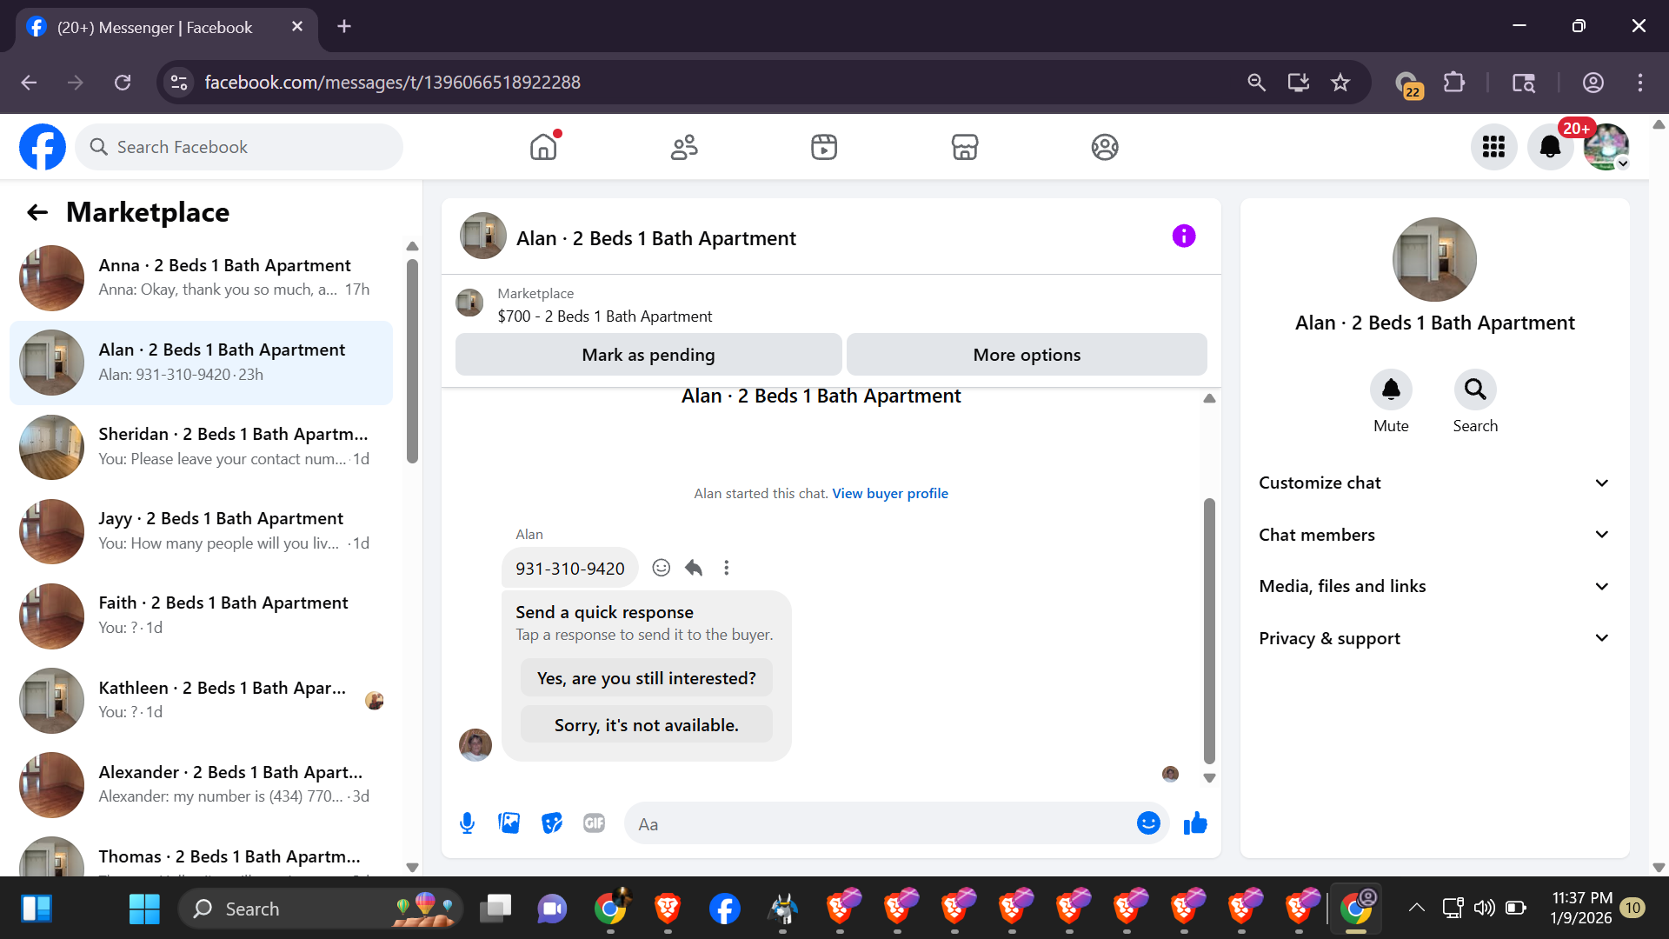Attach a file with the photo icon
Image resolution: width=1669 pixels, height=939 pixels.
[x=509, y=823]
